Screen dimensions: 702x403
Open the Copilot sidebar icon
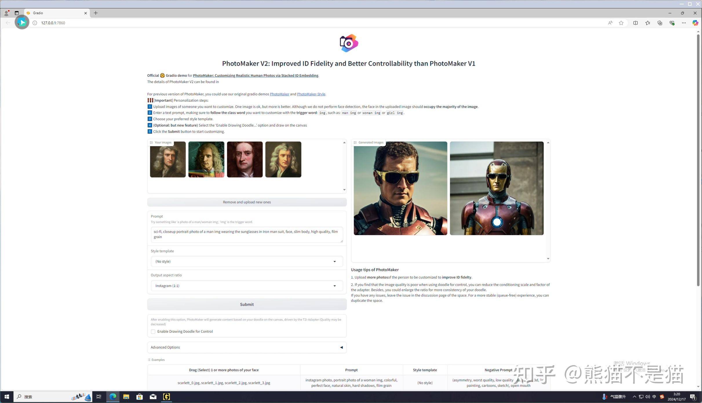[x=695, y=23]
